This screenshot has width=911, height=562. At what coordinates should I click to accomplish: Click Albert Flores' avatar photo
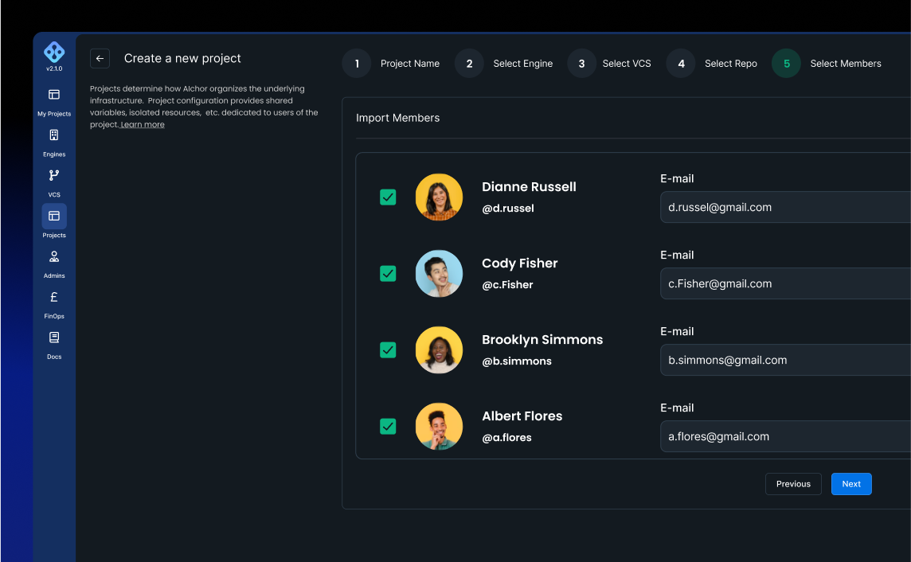[x=440, y=427]
